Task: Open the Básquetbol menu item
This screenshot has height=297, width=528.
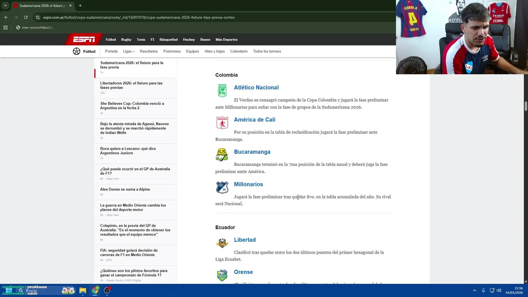Action: (169, 40)
